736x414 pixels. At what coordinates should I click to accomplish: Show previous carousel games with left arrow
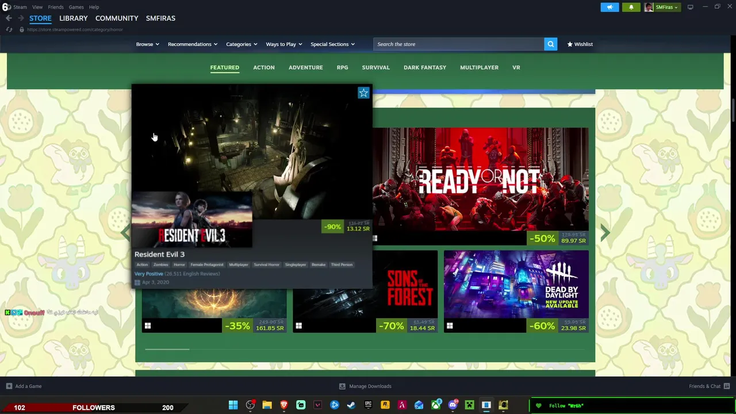(125, 232)
